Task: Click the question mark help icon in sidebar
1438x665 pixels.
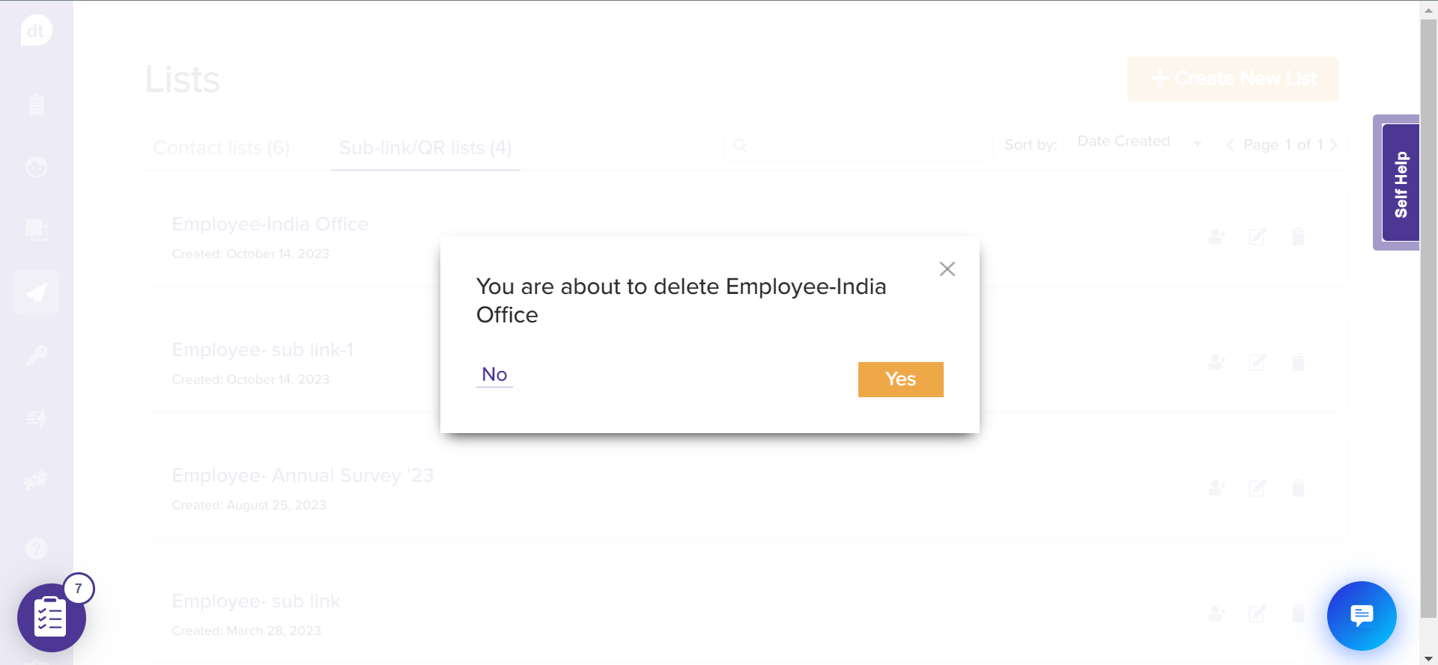Action: tap(36, 549)
